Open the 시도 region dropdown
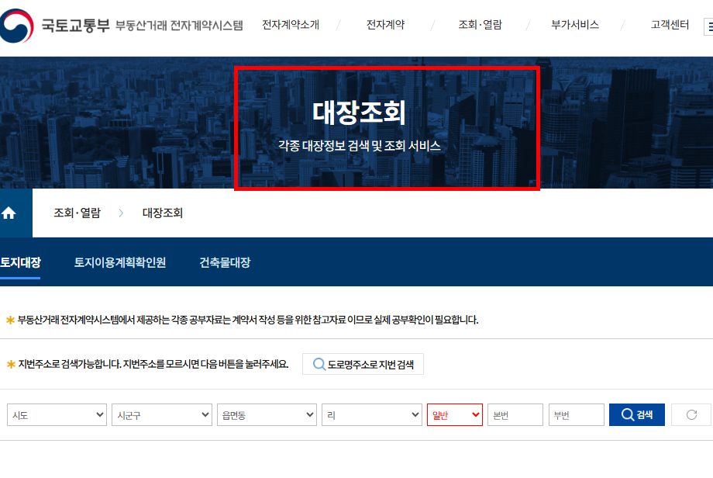Screen dimensions: 713x478 [56, 414]
